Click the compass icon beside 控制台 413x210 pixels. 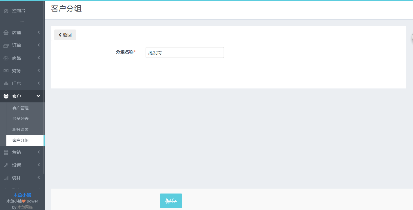(6, 11)
